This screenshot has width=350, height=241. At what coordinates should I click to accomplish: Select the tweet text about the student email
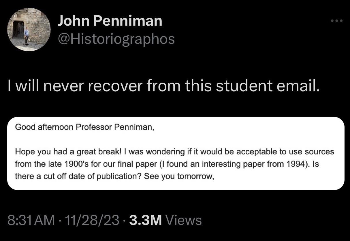163,86
